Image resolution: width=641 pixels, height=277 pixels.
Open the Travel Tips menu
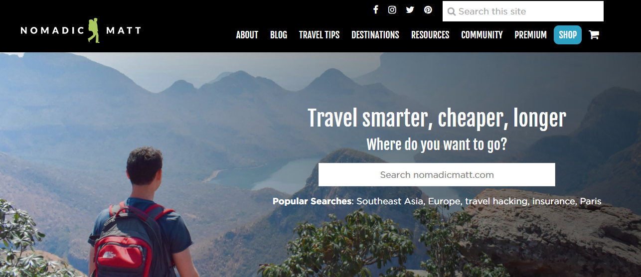tap(320, 35)
